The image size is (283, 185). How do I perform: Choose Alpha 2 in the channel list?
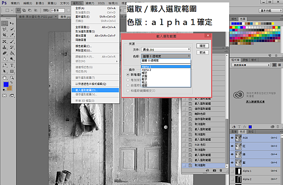(x=166, y=70)
